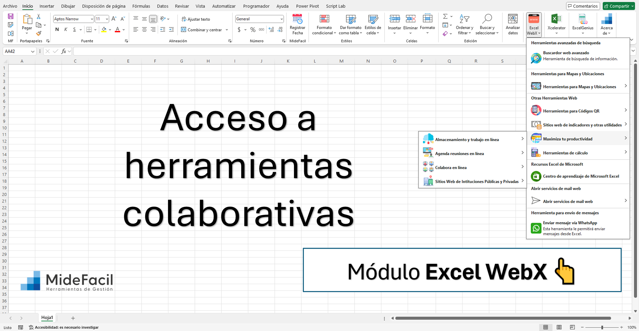
Task: Open the font size dropdown
Action: (x=107, y=19)
